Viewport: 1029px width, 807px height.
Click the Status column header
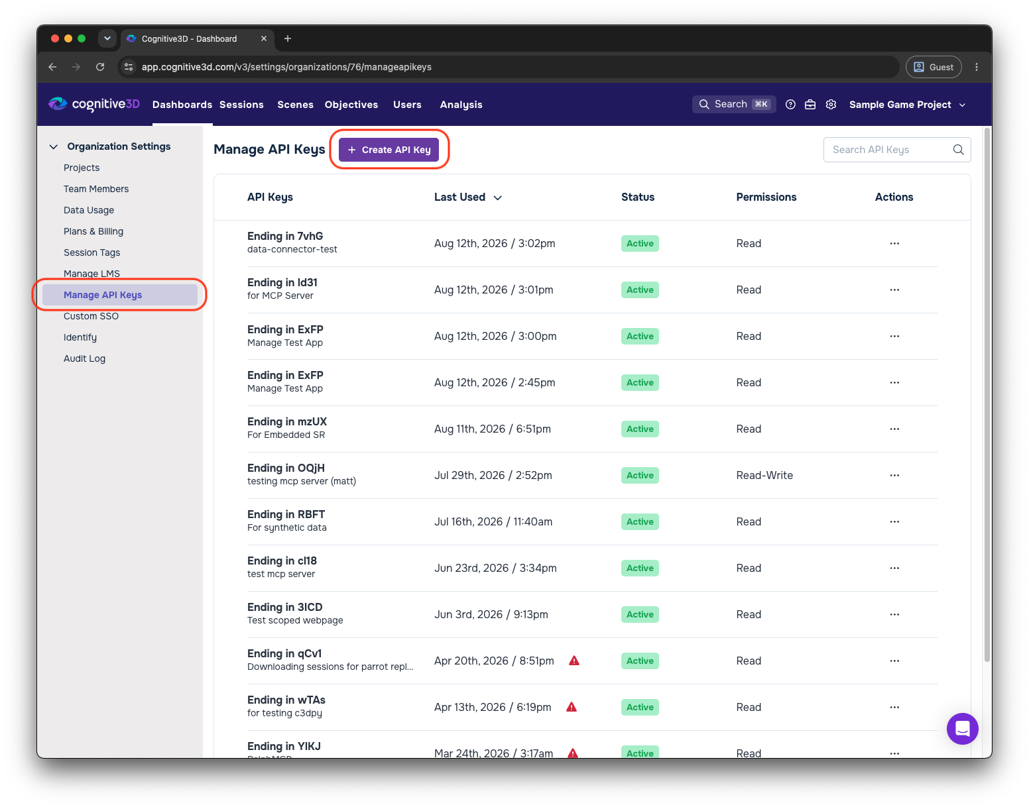point(638,197)
